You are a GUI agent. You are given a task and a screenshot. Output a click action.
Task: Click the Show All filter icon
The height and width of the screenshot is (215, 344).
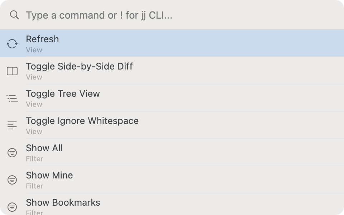(12, 153)
